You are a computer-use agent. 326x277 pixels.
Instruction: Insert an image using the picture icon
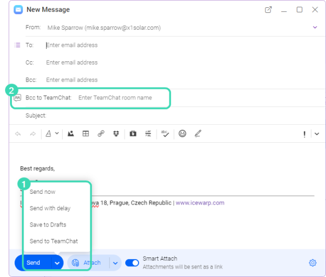point(71,133)
